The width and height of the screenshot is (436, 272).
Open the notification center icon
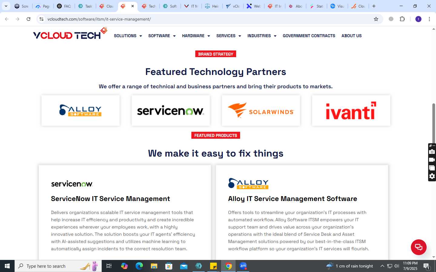pos(427,266)
